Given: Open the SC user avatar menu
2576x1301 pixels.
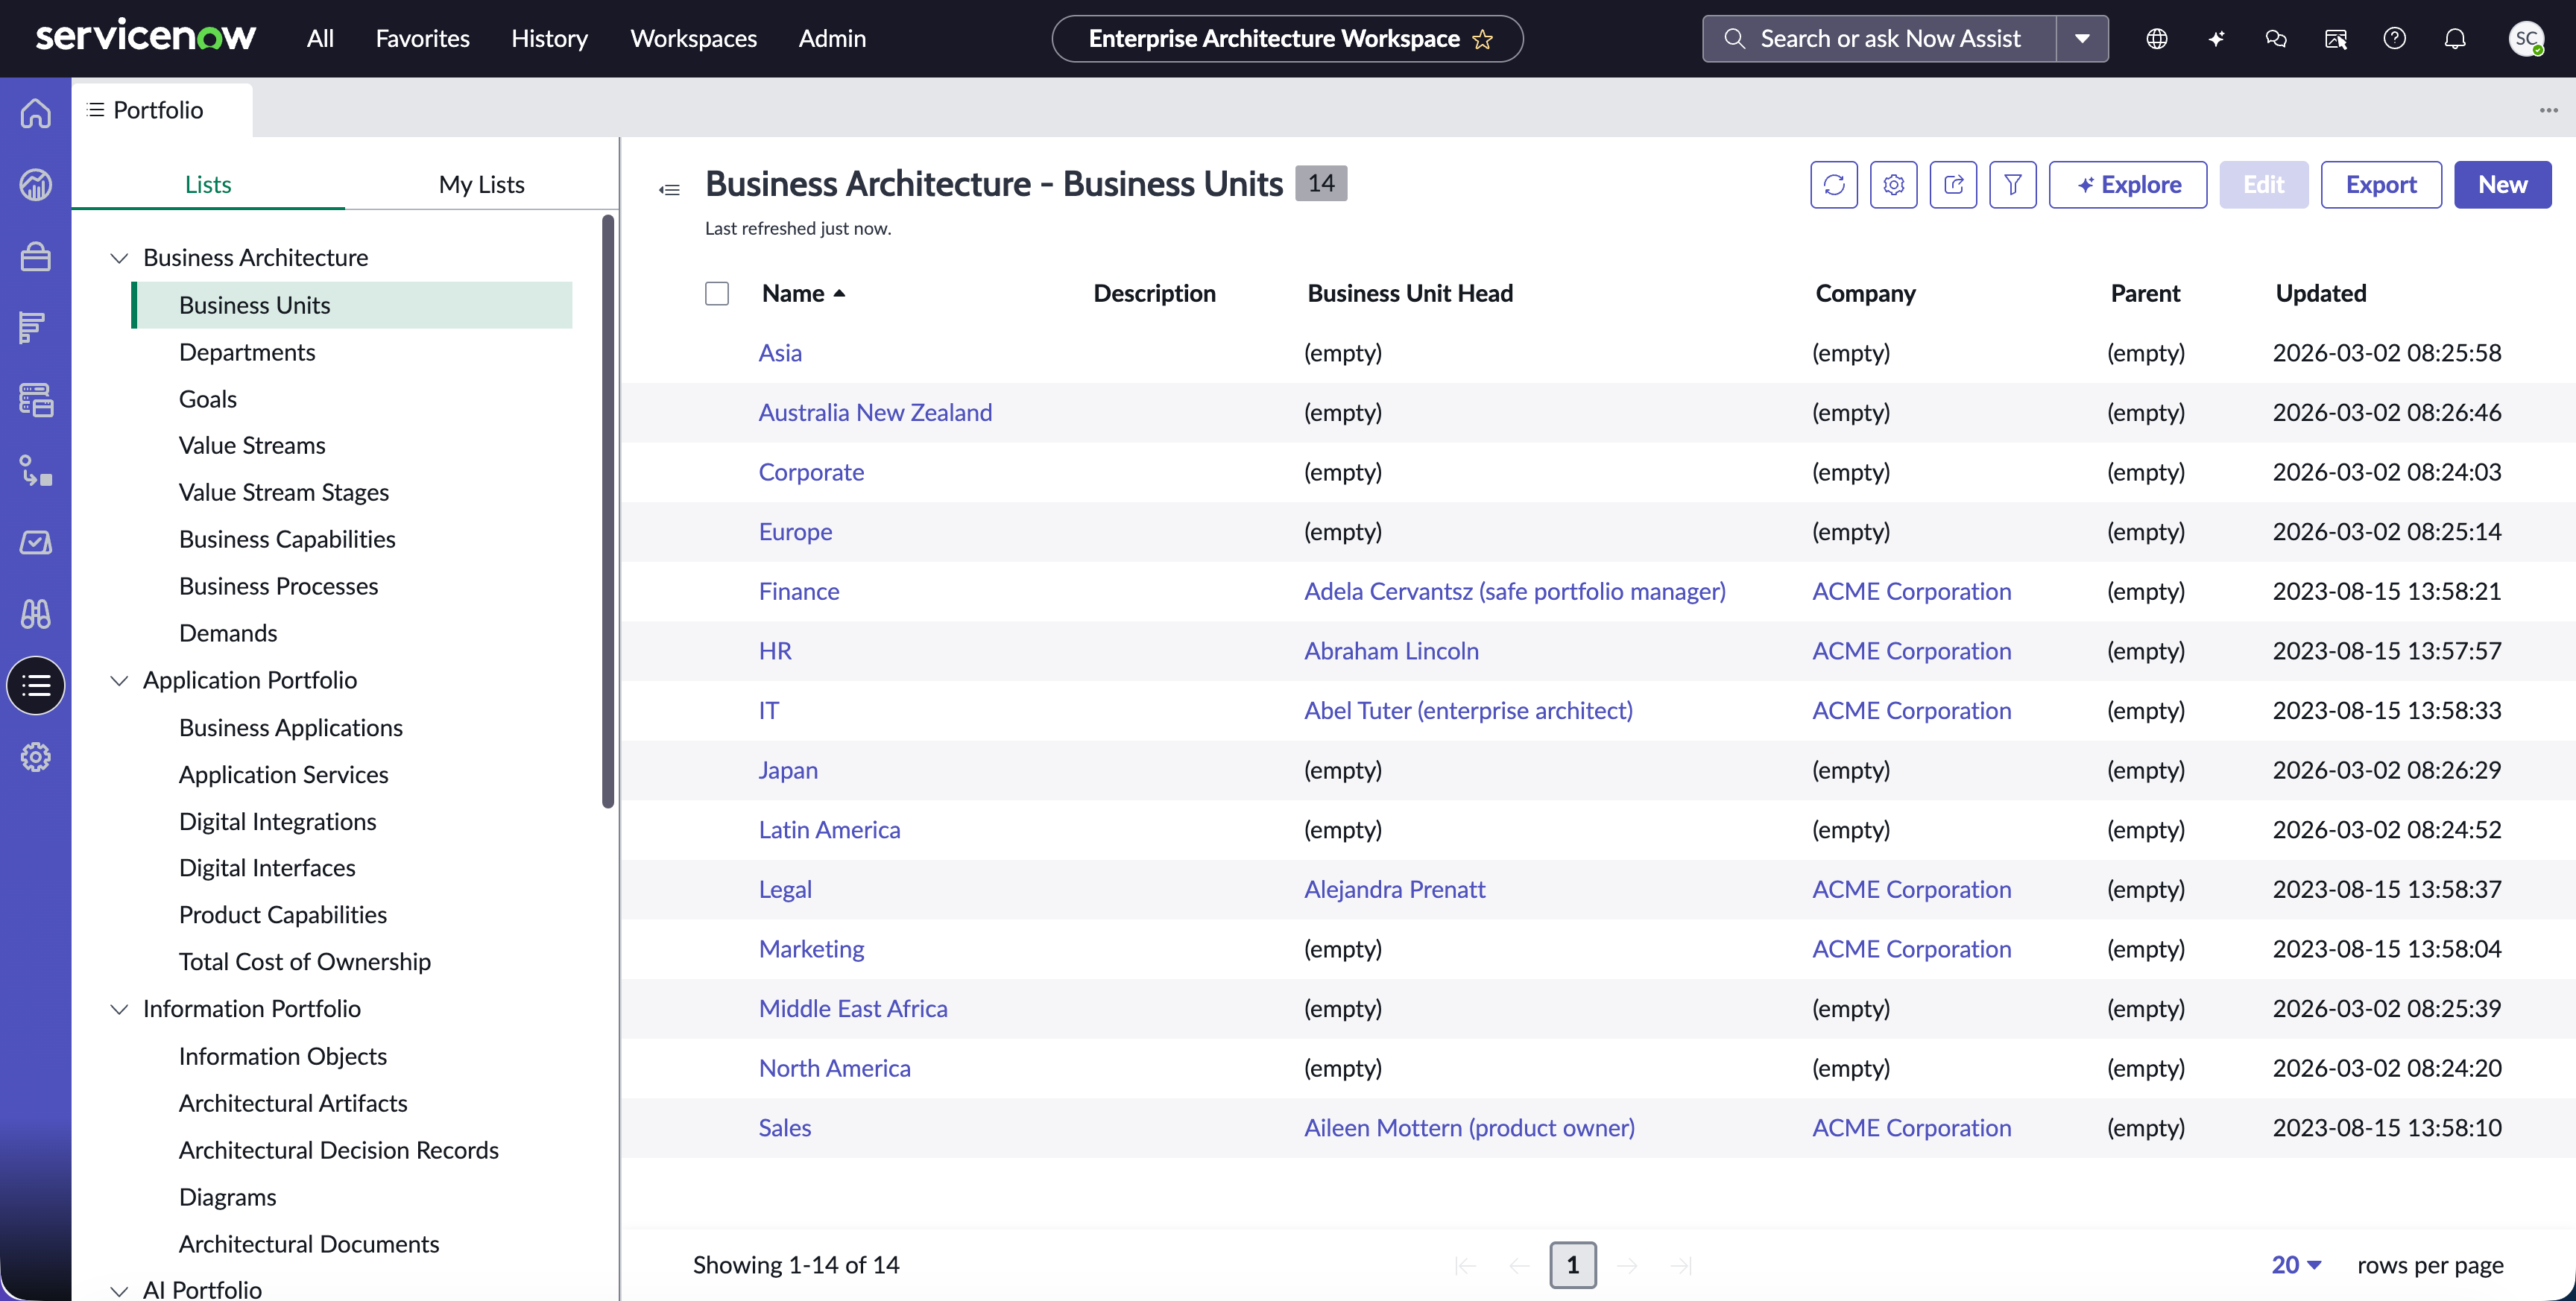Looking at the screenshot, I should tap(2526, 39).
